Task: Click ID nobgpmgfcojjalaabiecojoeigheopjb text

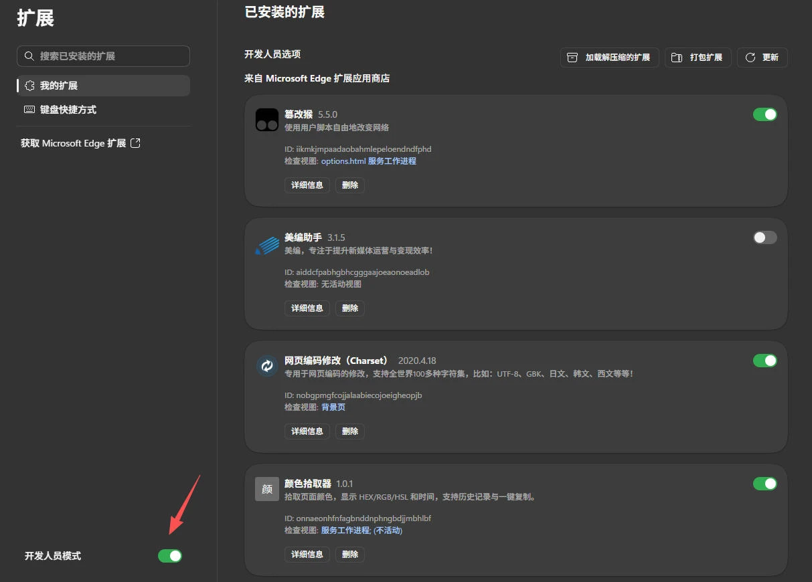Action: click(x=353, y=395)
